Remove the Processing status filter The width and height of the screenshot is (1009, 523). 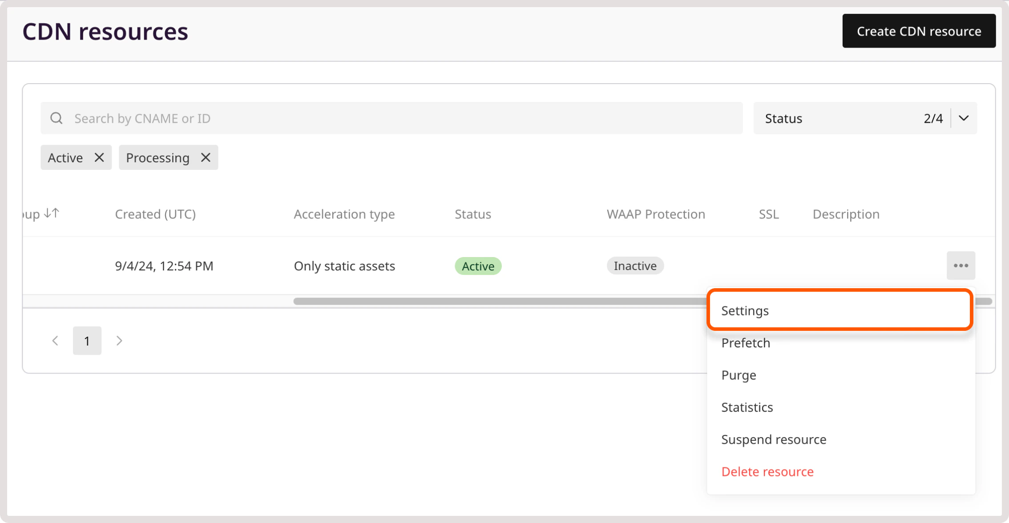pos(206,157)
